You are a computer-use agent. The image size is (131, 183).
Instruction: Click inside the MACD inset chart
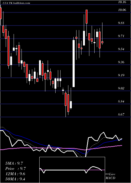(72, 170)
